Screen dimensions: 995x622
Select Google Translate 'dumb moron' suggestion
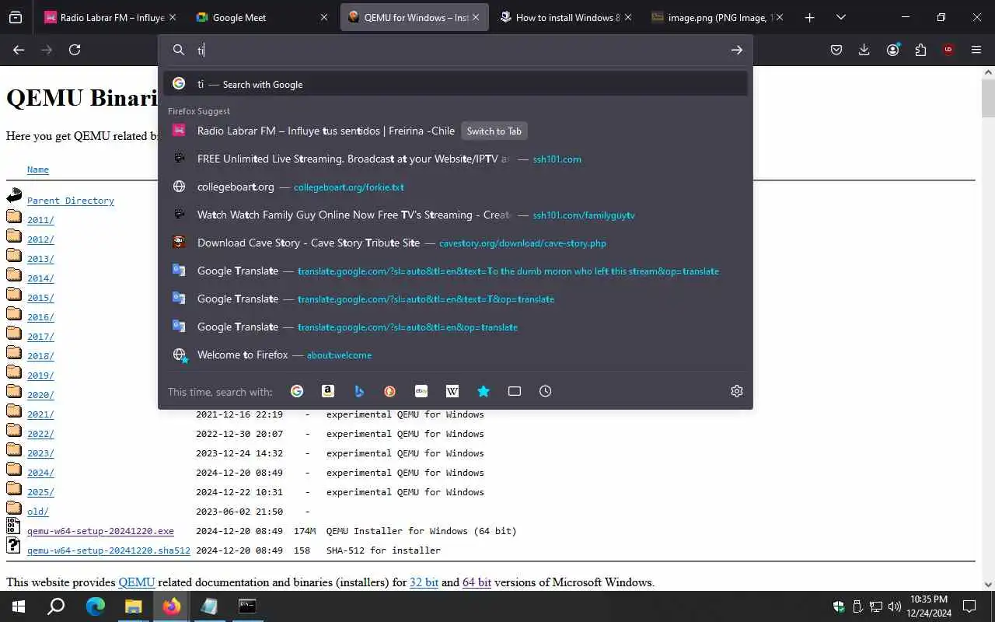(x=456, y=271)
